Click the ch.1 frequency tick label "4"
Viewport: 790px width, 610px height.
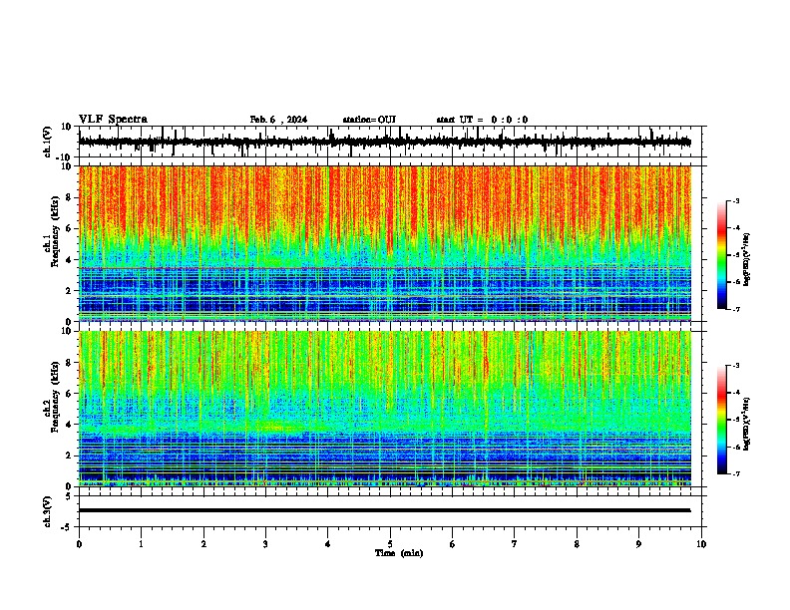click(x=69, y=260)
